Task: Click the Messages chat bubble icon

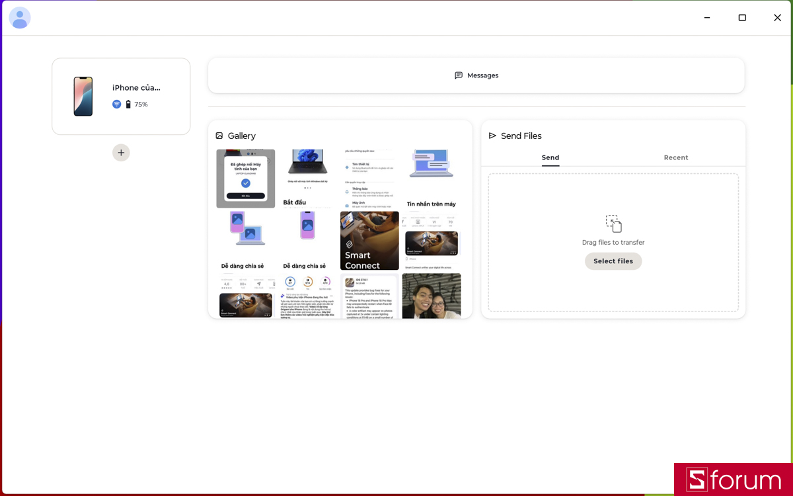Action: pos(459,75)
